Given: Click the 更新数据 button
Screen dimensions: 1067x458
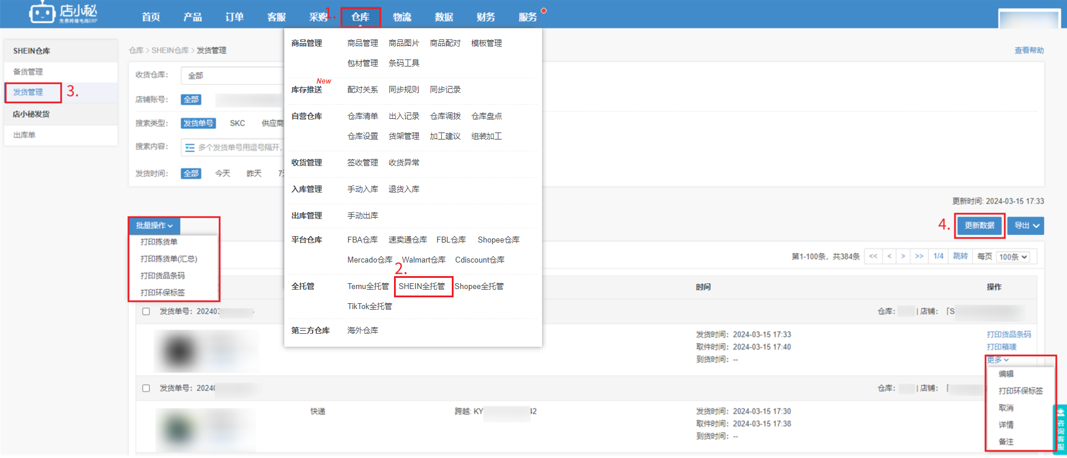Looking at the screenshot, I should click(979, 225).
